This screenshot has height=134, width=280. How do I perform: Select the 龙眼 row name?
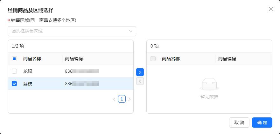pos(28,71)
